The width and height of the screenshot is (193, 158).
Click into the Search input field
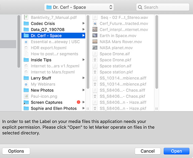click(x=163, y=7)
